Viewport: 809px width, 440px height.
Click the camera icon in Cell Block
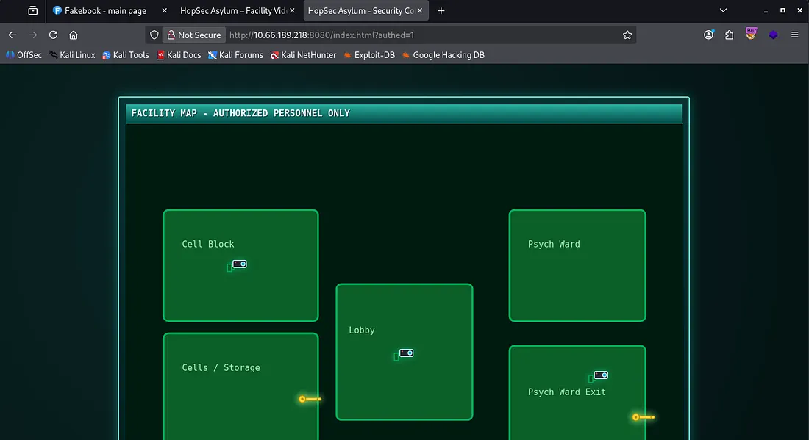point(240,264)
